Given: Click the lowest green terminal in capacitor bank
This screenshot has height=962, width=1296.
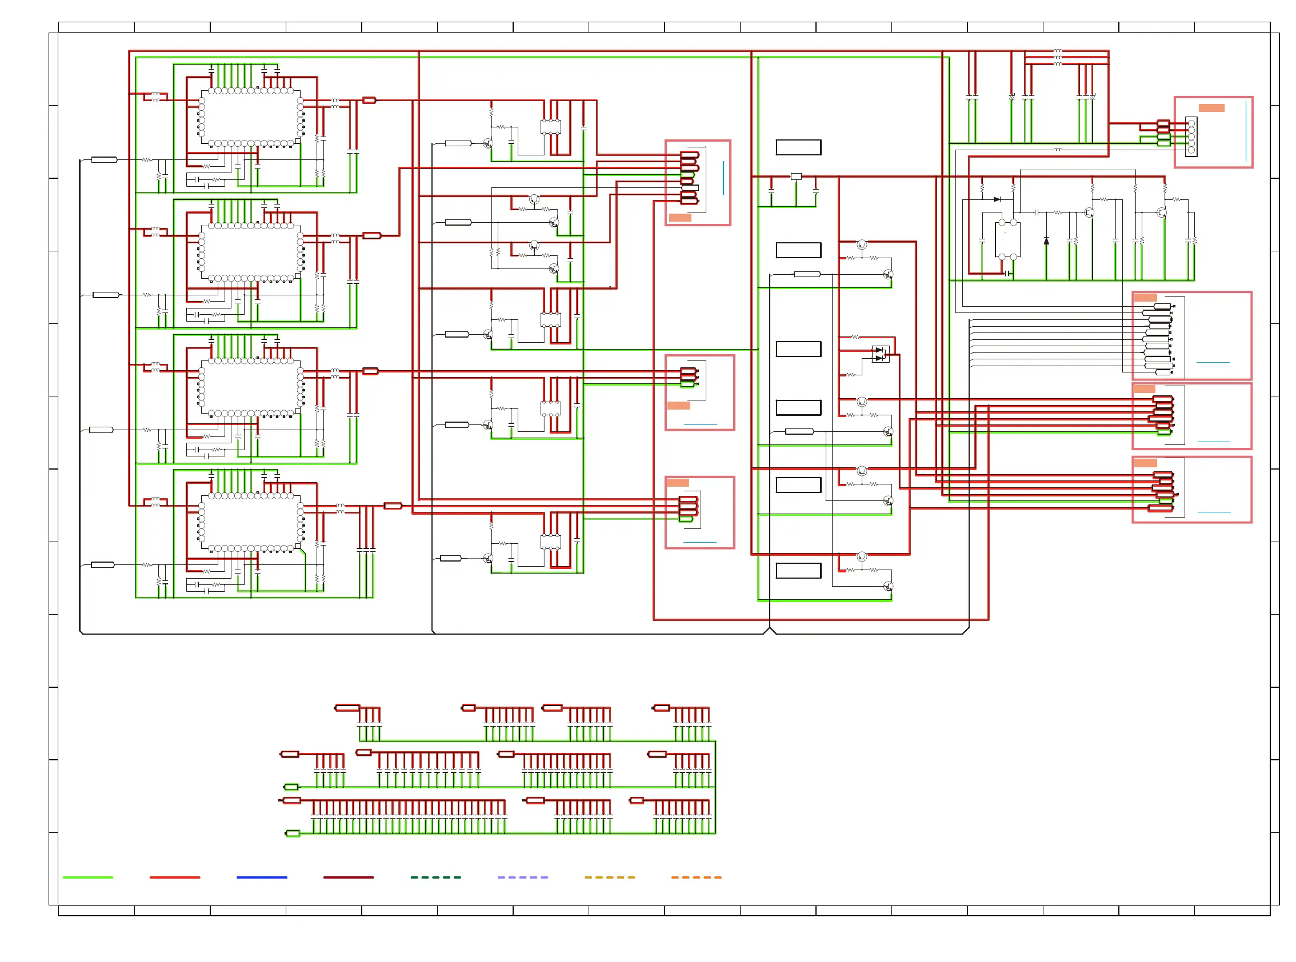Looking at the screenshot, I should pyautogui.click(x=293, y=834).
